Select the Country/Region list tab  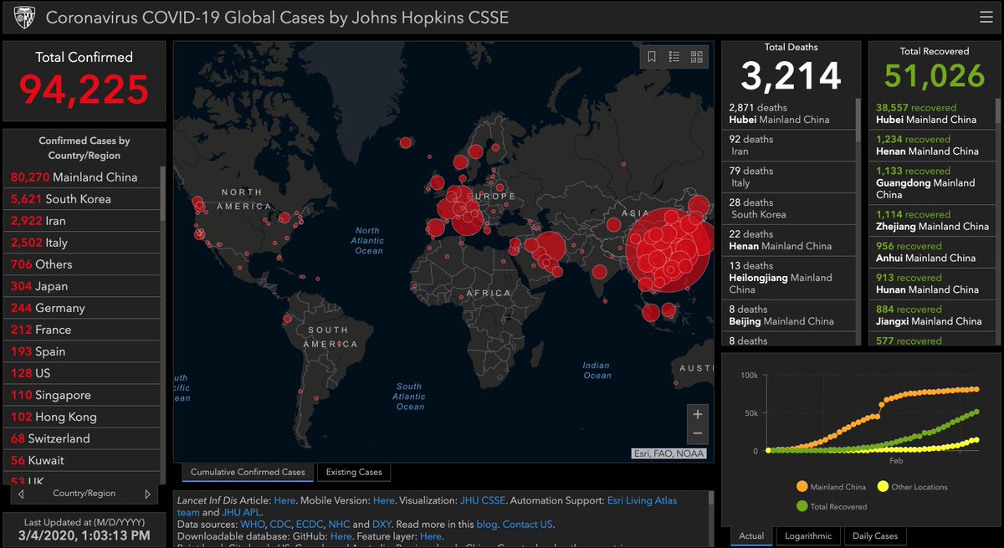85,494
